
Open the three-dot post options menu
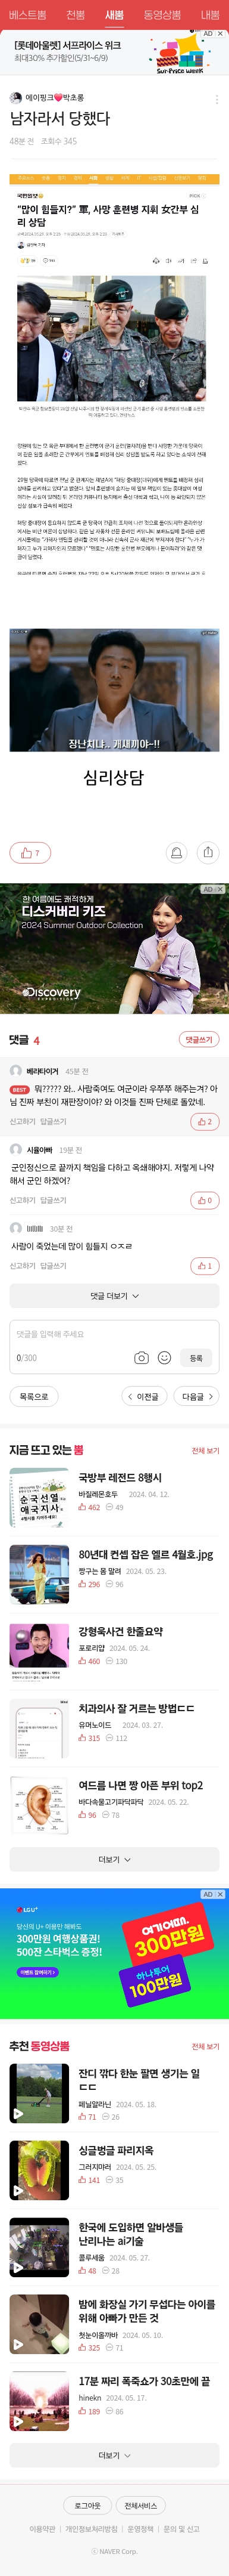(x=217, y=99)
